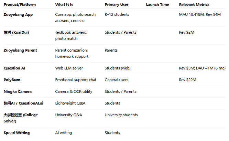
Task: Select the 'Ningka Camera' product name
Action: [18, 91]
